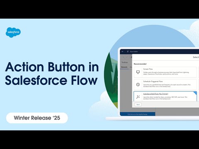Click the Schedule-Triggered Flow description text

tap(167, 86)
